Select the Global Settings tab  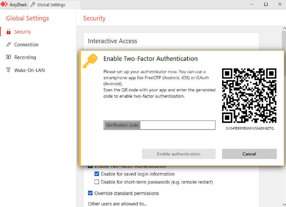pos(51,5)
